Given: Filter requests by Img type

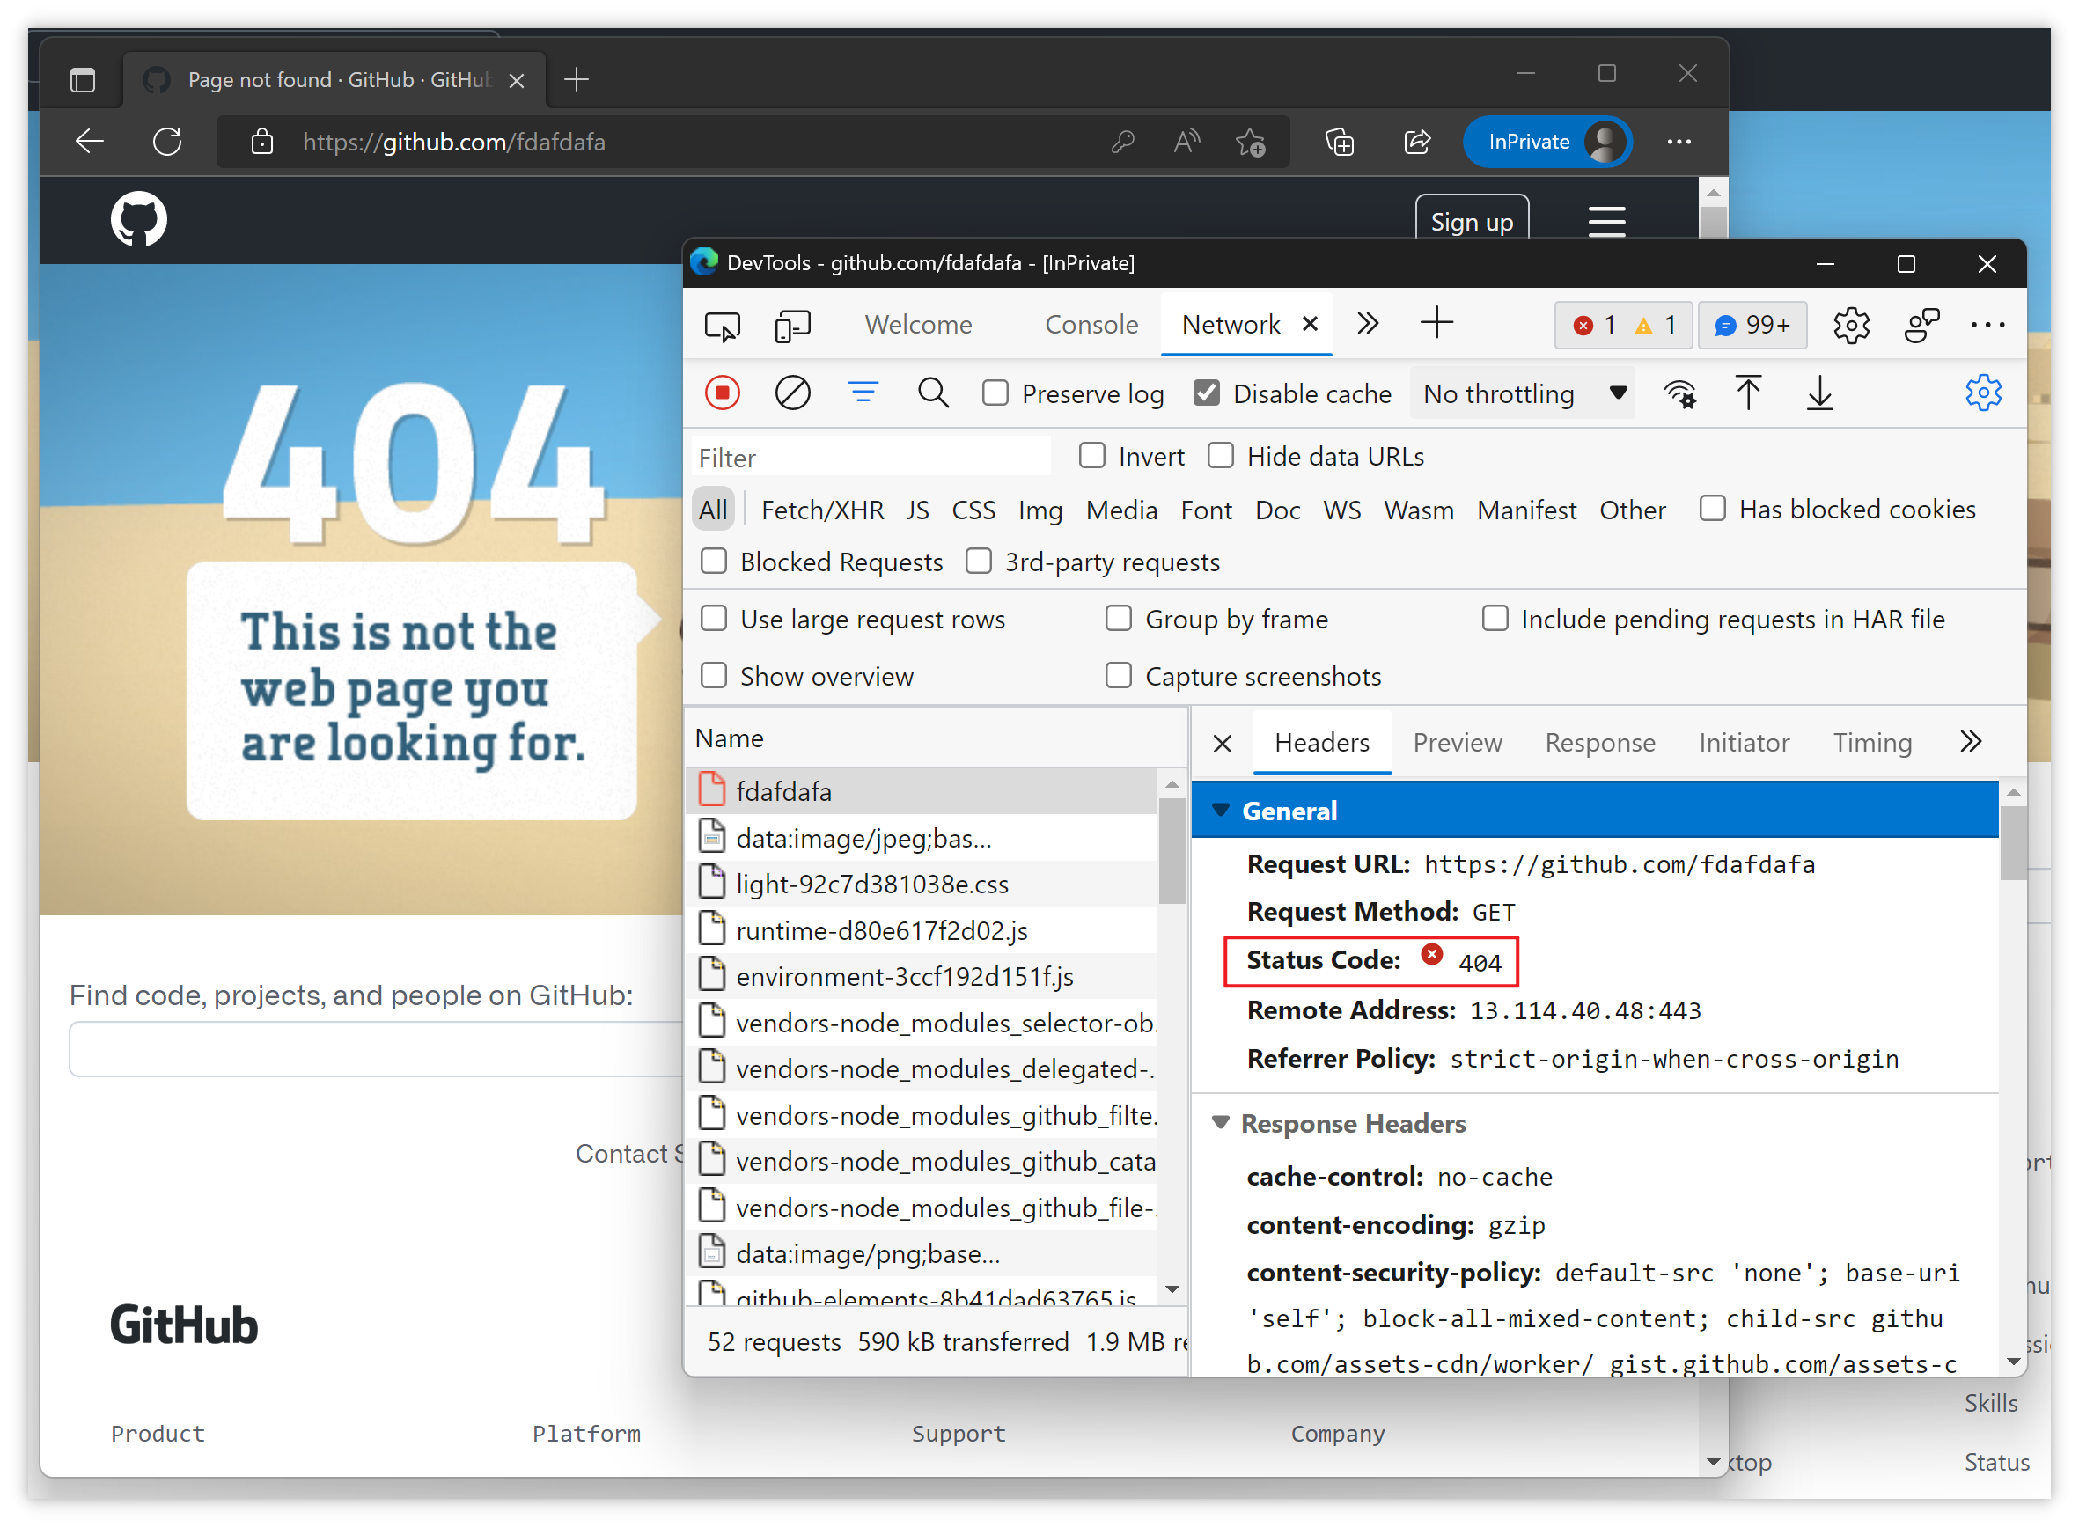Looking at the screenshot, I should coord(1040,510).
